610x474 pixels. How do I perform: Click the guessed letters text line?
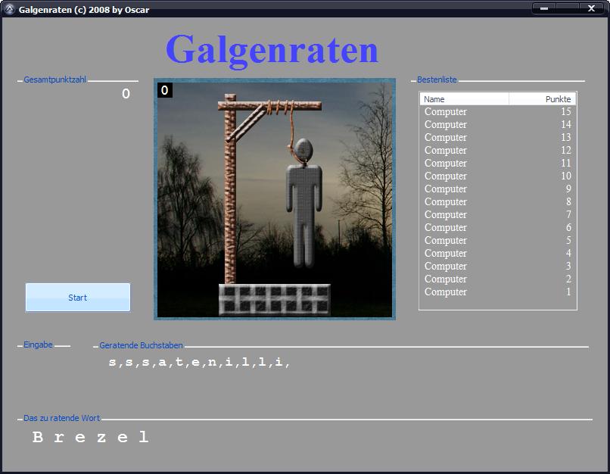coord(199,363)
